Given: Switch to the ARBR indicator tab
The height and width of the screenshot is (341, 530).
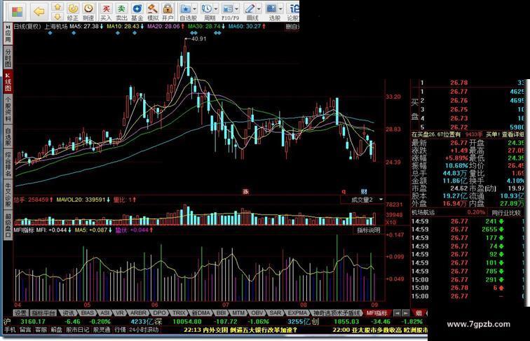Looking at the screenshot, I should point(138,313).
